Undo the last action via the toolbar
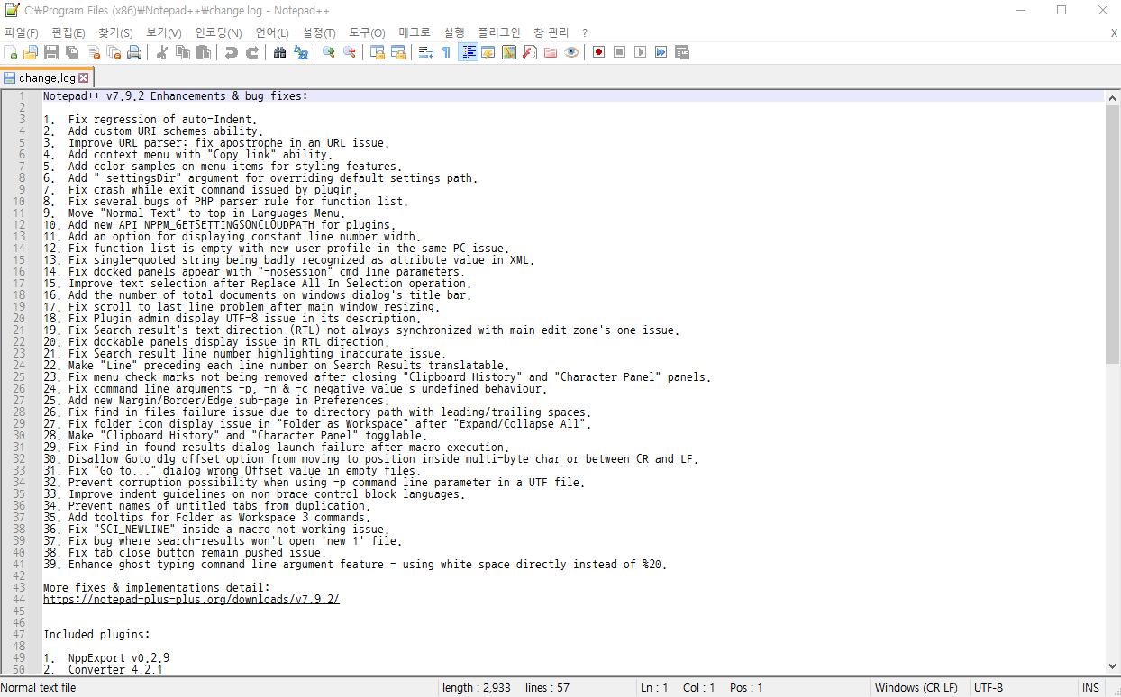Viewport: 1121px width, 697px height. (232, 52)
